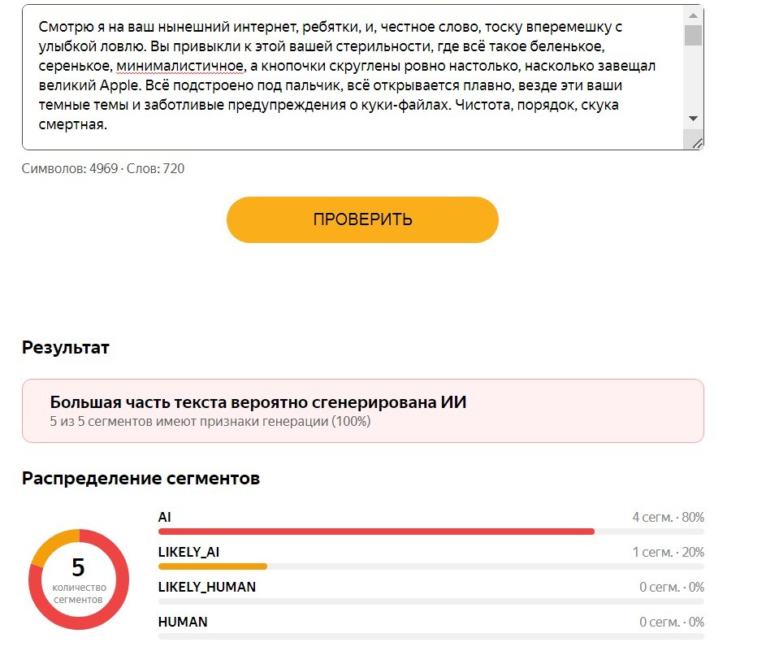Select the LIKELY_AI segment label
Screen dimensions: 779x664
pyautogui.click(x=188, y=552)
